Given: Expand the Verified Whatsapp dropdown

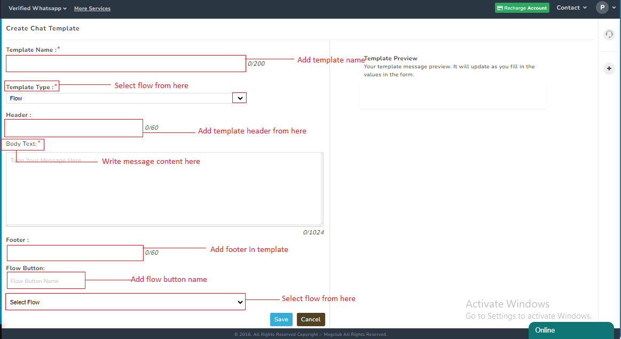Looking at the screenshot, I should pos(64,8).
